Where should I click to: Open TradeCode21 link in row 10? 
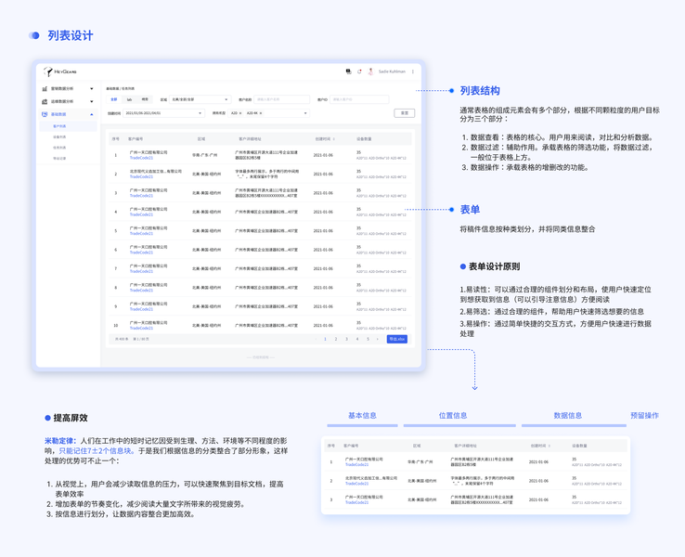141,328
